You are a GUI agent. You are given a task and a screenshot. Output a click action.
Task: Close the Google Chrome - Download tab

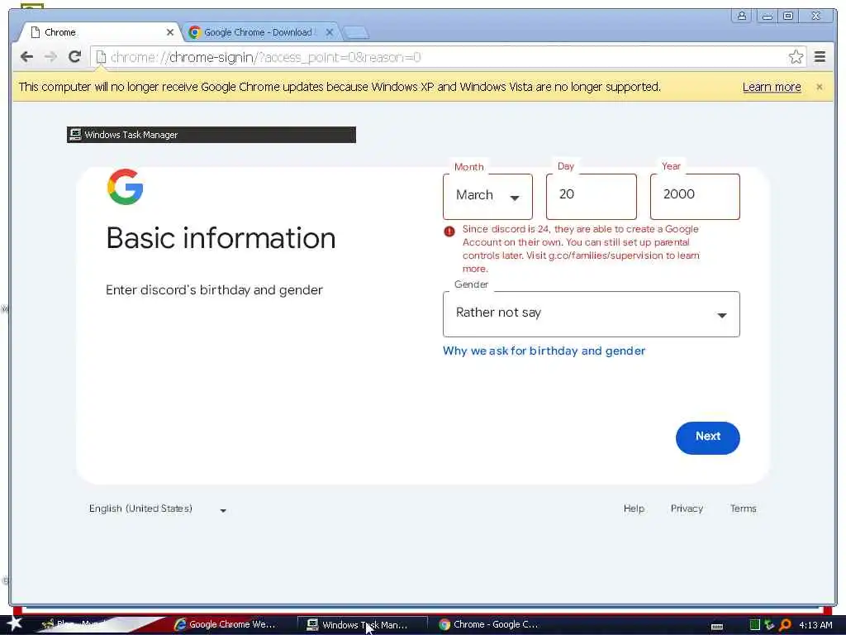[x=329, y=32]
